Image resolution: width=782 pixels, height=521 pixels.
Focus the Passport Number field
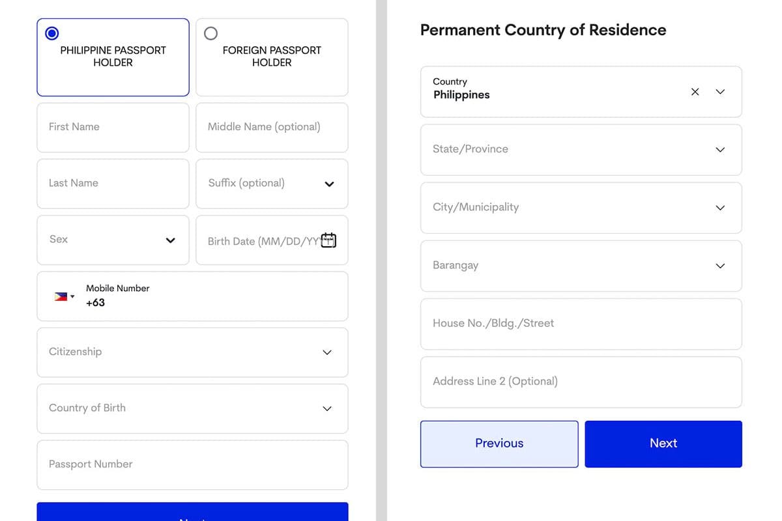(x=192, y=464)
